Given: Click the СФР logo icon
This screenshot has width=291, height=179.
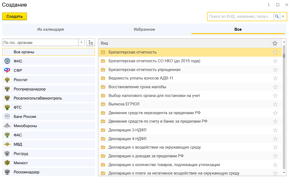Looking at the screenshot, I should coord(7,70).
